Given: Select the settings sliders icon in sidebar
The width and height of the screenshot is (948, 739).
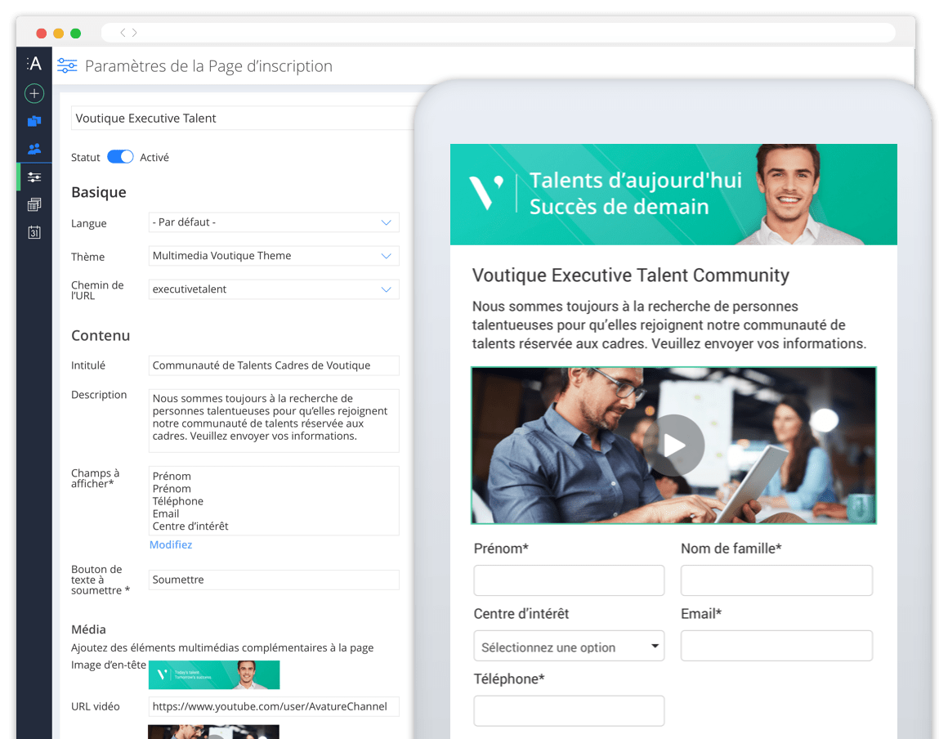Looking at the screenshot, I should [x=34, y=177].
